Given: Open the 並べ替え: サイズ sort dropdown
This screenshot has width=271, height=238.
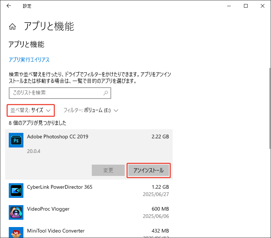Looking at the screenshot, I should [31, 110].
